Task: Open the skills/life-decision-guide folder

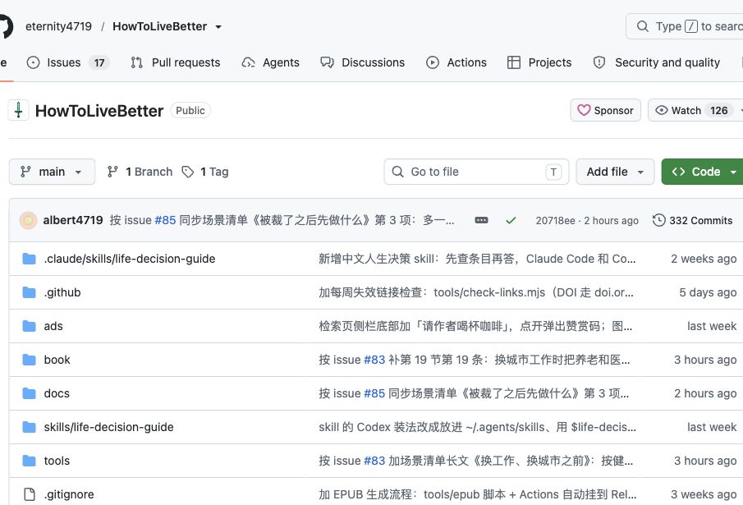Action: (x=108, y=427)
